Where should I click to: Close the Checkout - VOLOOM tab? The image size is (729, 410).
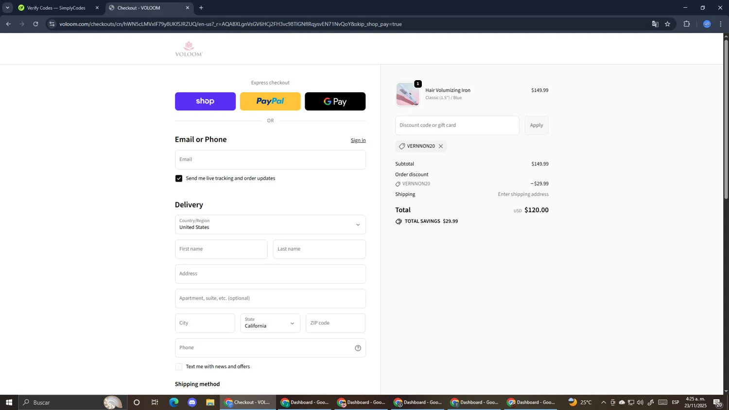point(188,8)
